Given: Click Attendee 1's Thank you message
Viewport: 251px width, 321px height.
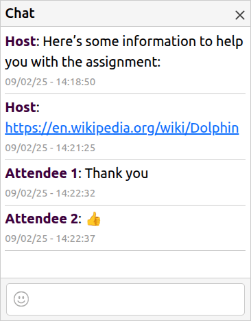Looking at the screenshot, I should point(117,173).
